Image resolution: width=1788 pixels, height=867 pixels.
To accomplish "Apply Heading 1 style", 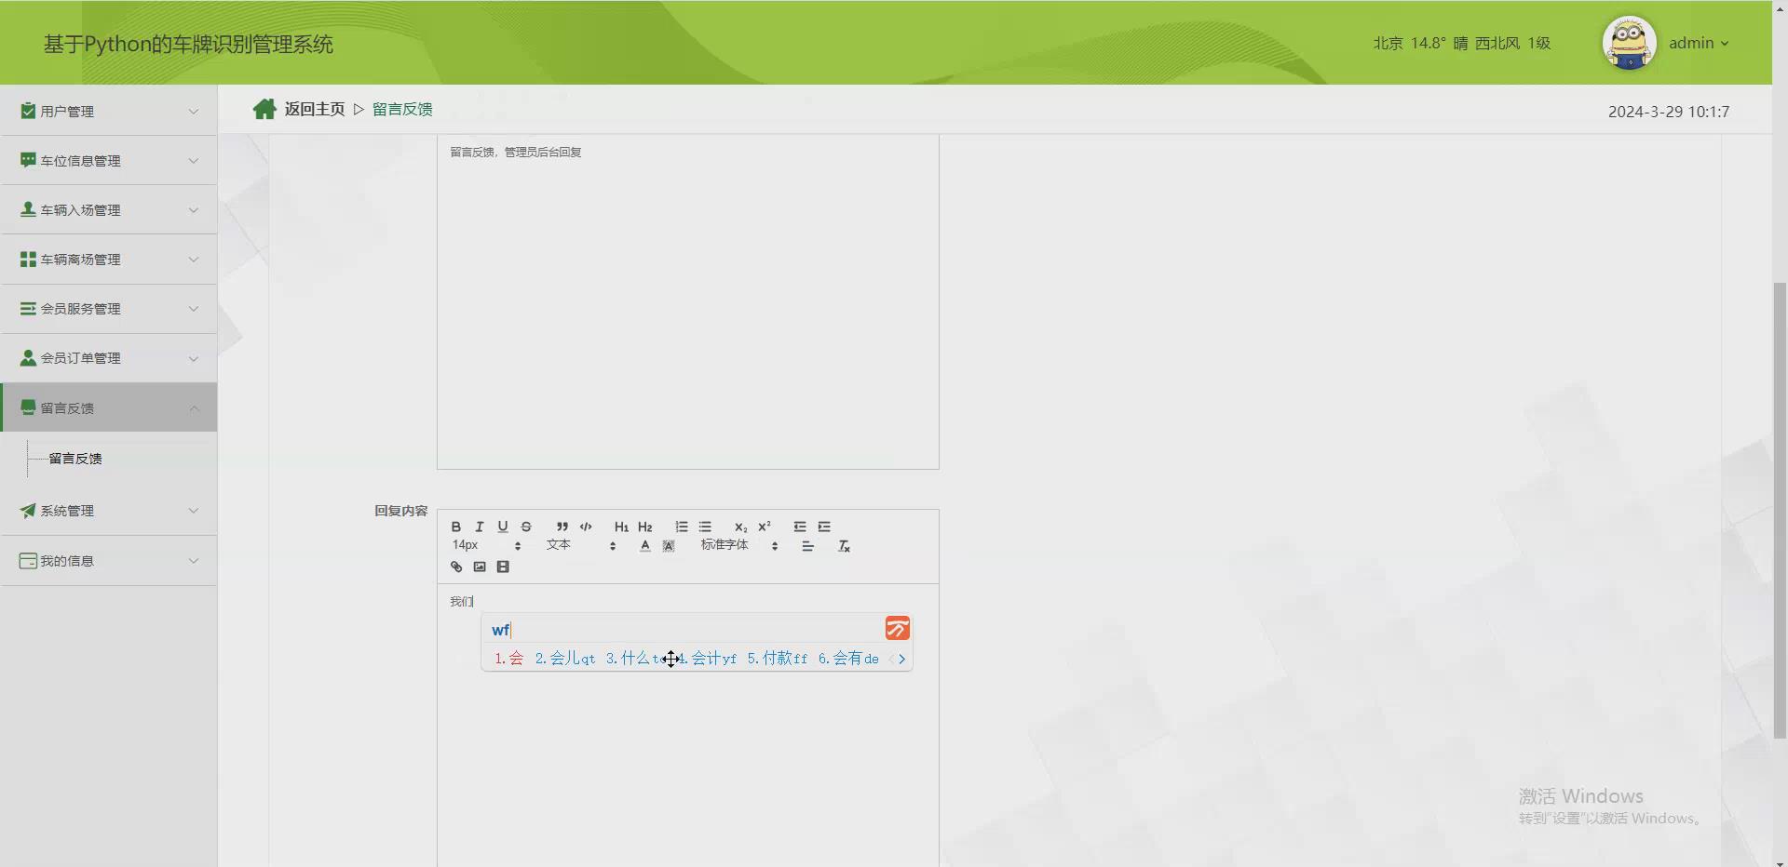I will coord(621,527).
